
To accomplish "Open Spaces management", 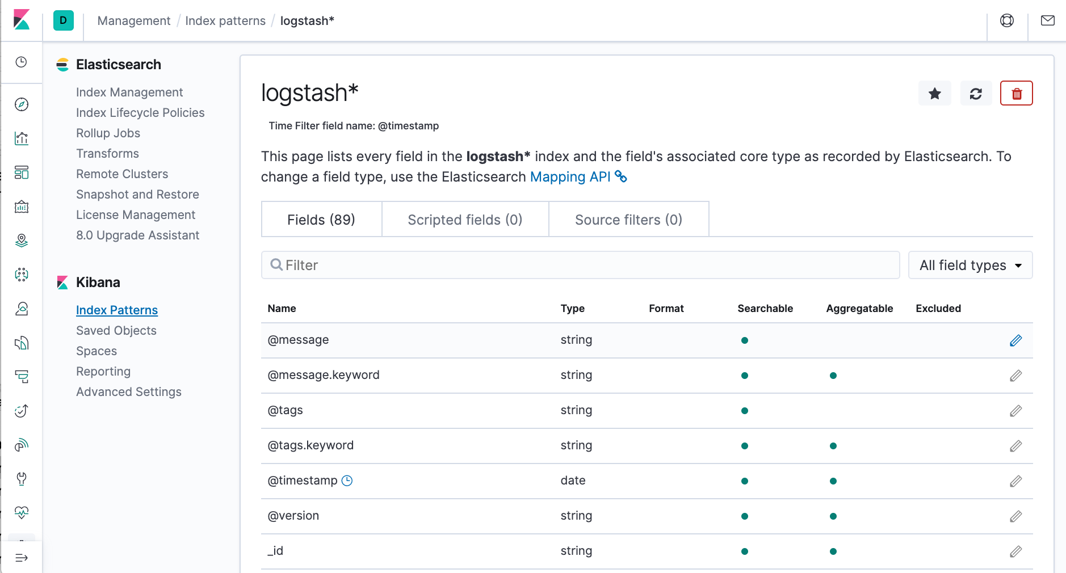I will tap(96, 351).
